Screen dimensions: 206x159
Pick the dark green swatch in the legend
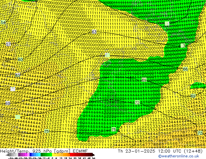tap(42, 155)
